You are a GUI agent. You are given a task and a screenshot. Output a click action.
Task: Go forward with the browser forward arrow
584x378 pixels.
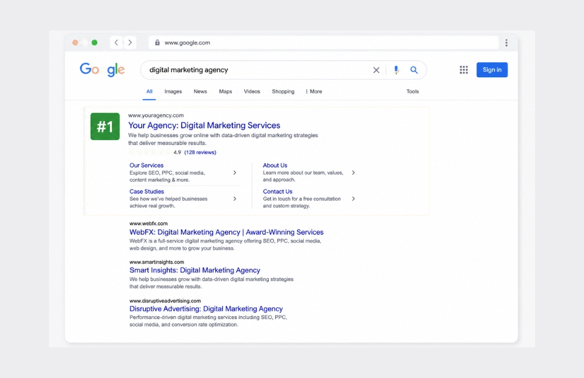tap(130, 42)
